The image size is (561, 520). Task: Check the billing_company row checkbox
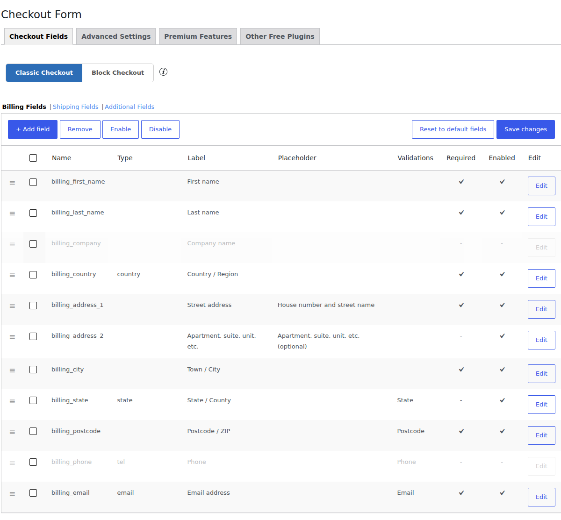click(33, 244)
